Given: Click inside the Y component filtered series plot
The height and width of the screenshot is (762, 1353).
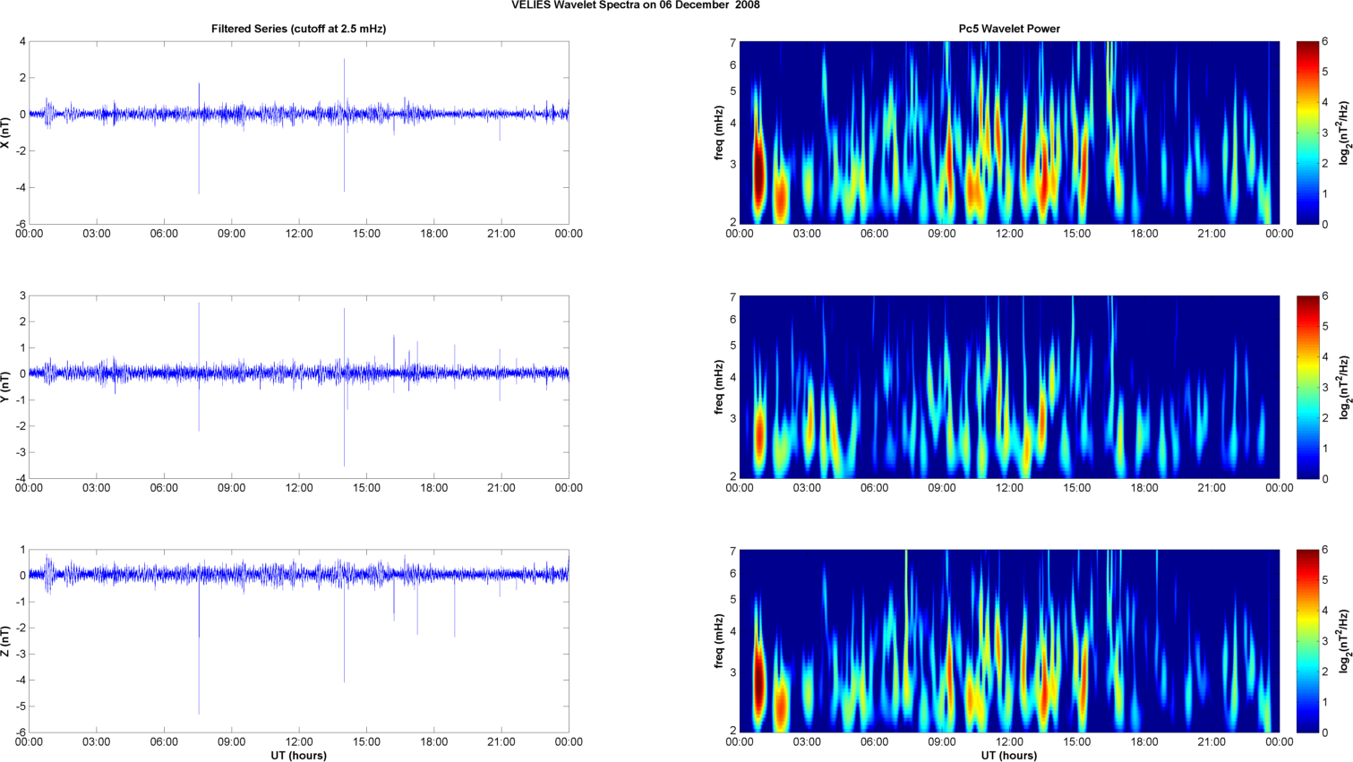Looking at the screenshot, I should [x=299, y=387].
